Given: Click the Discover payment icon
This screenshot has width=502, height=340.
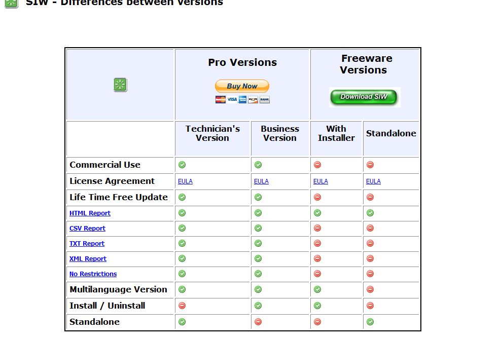Looking at the screenshot, I should click(253, 99).
